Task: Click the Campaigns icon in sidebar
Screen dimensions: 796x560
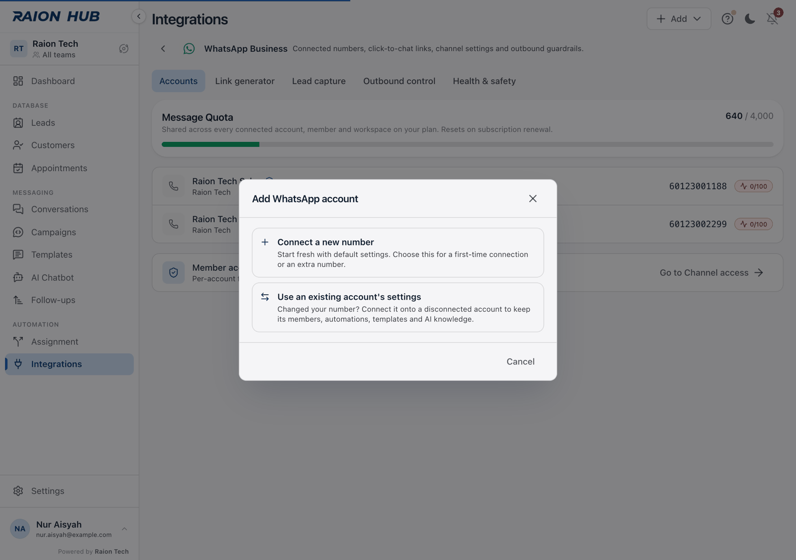Action: pyautogui.click(x=18, y=232)
